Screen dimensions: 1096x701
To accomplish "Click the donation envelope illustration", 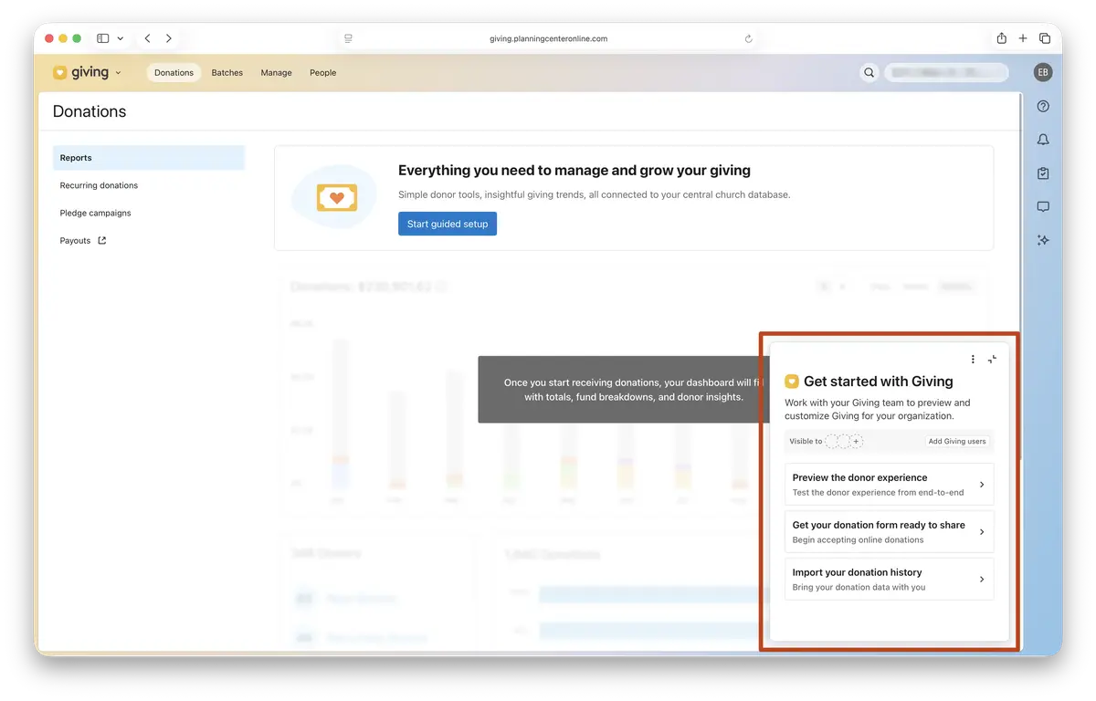I will [336, 197].
